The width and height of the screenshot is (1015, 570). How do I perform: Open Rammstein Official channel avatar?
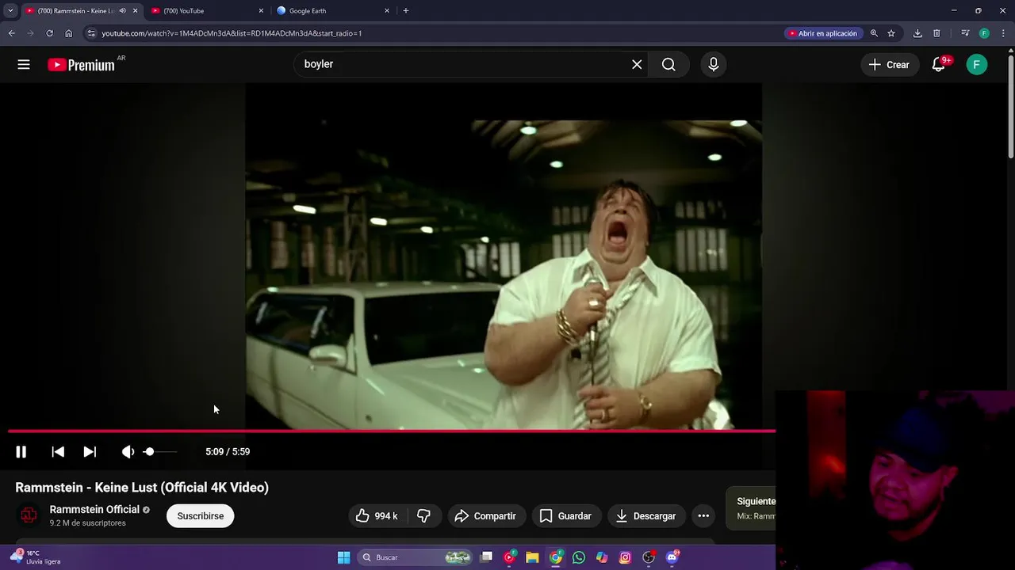29,515
